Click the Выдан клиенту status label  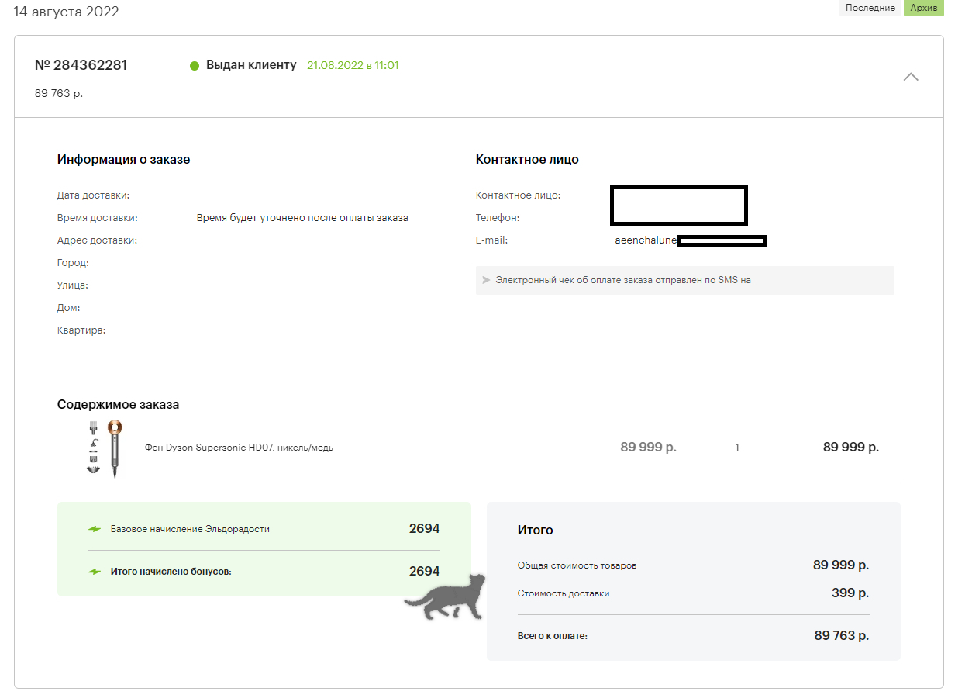[x=251, y=65]
